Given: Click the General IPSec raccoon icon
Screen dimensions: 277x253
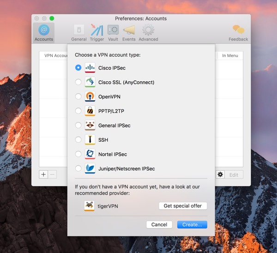Looking at the screenshot, I should point(90,125).
